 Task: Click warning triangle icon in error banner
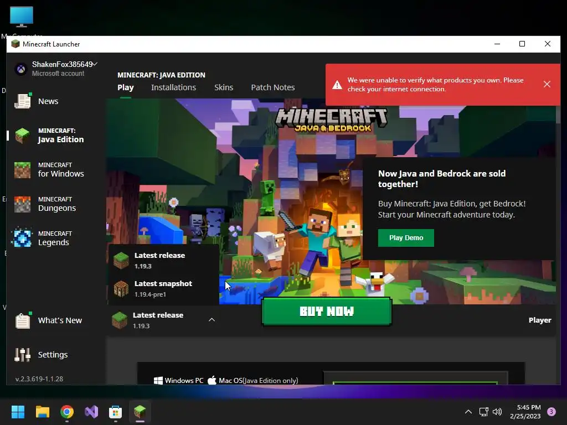tap(337, 85)
